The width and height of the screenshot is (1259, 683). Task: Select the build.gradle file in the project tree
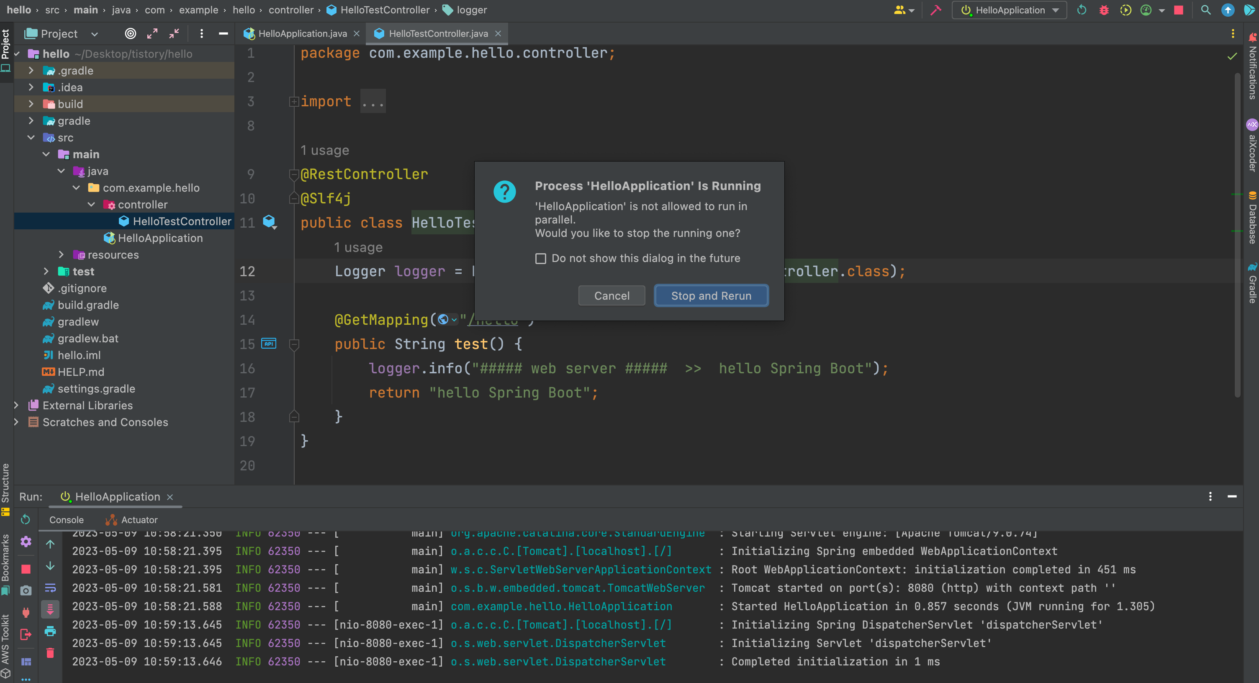(x=88, y=305)
